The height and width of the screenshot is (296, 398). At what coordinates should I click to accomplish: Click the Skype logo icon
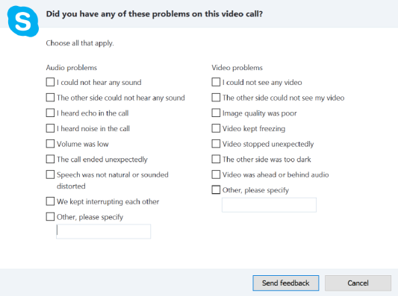tap(23, 22)
